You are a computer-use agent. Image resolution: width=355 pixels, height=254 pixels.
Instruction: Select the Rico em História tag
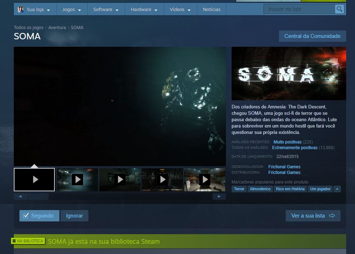[x=290, y=189]
